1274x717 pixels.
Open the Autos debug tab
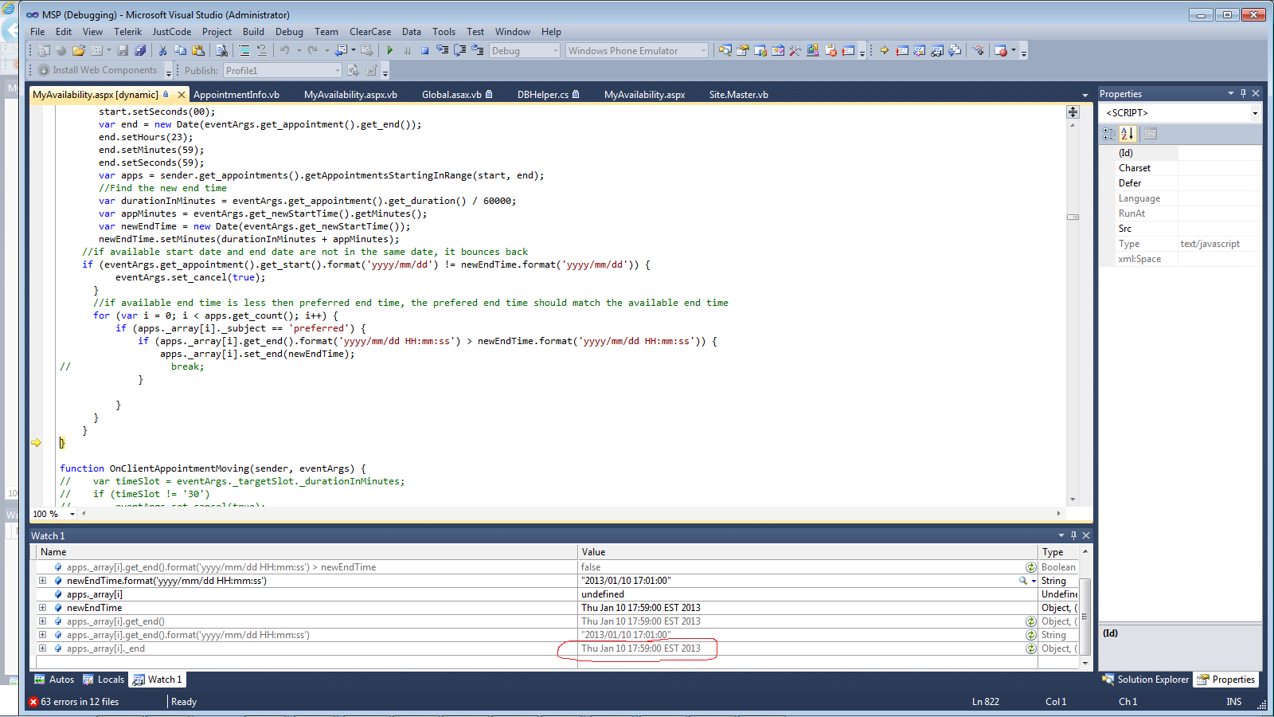tap(54, 680)
